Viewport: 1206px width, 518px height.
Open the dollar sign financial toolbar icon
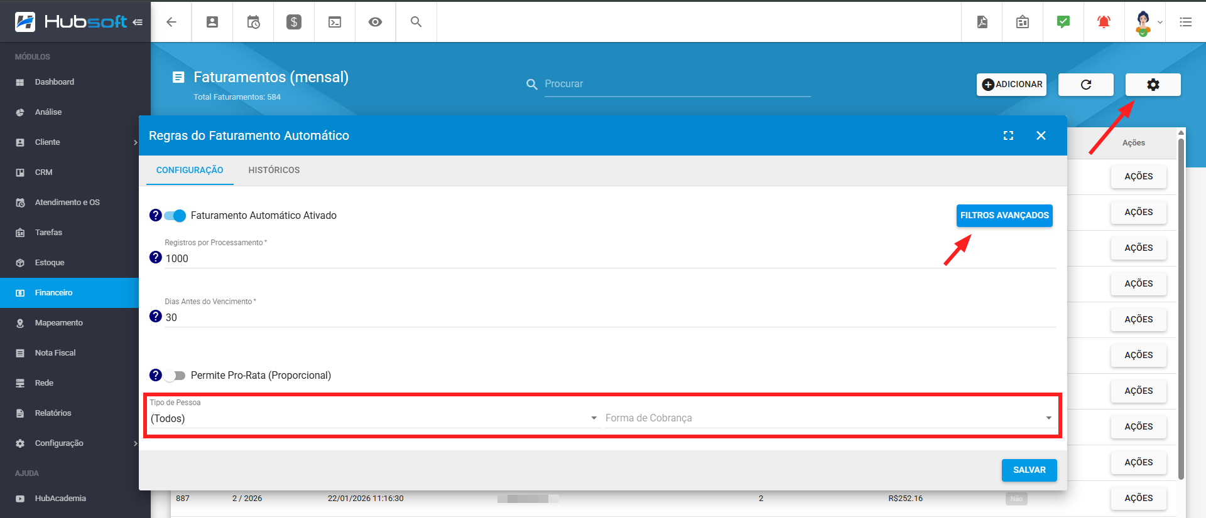tap(294, 22)
